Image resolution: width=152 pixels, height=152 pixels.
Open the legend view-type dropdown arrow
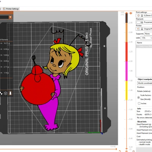tap(10, 17)
